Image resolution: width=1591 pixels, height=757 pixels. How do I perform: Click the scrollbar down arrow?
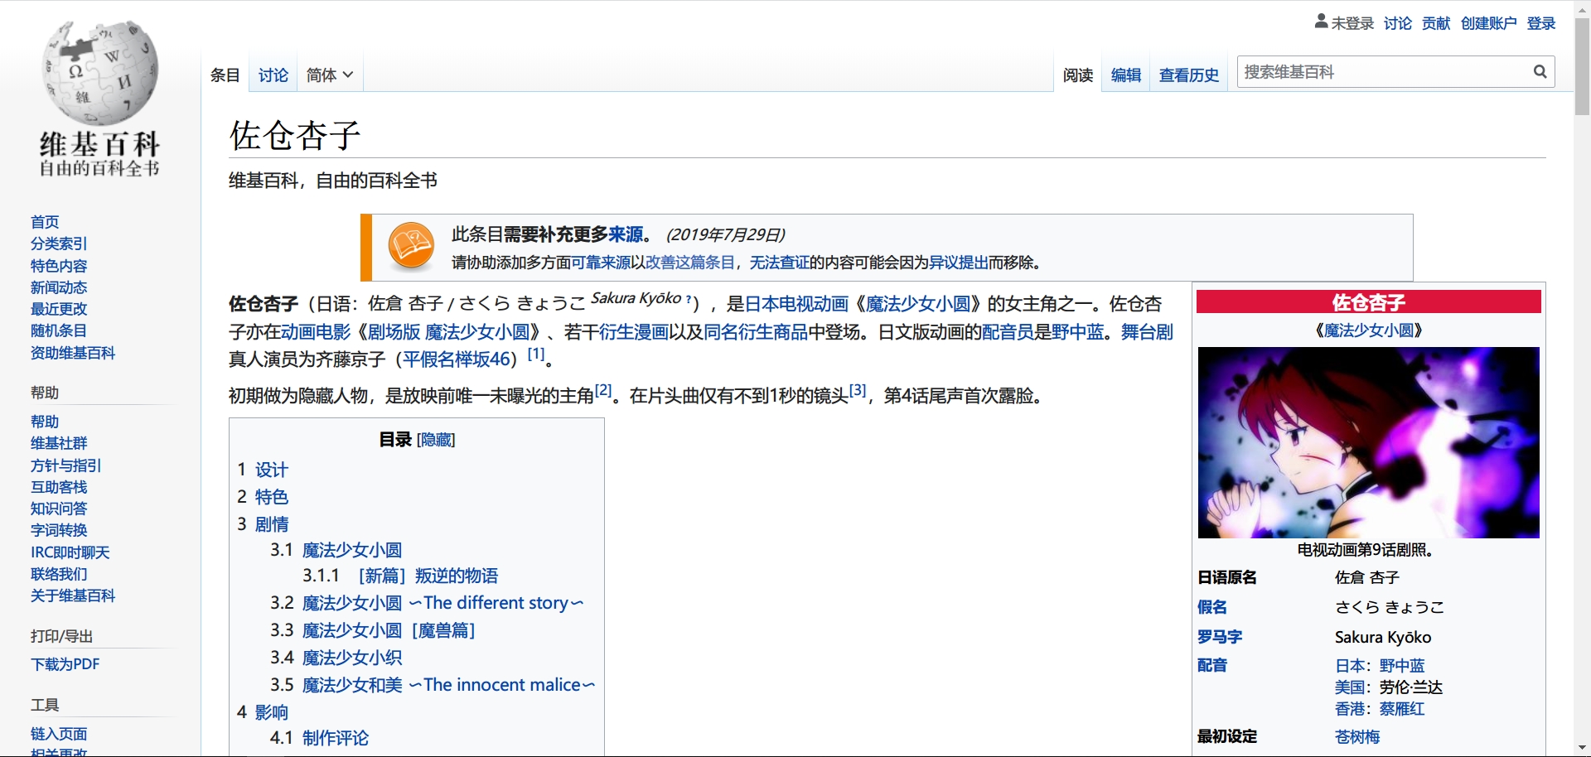tap(1582, 748)
